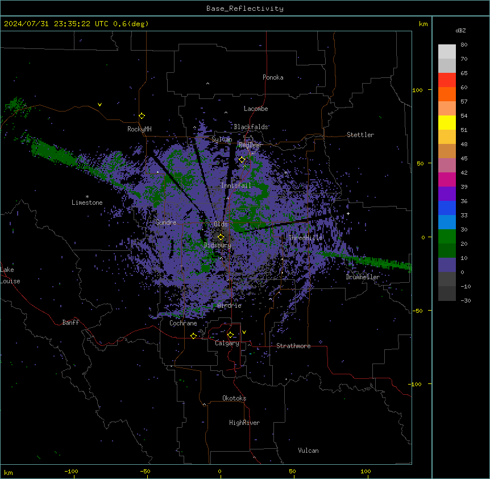Click the yellow diamond marker above Calgary label
The image size is (490, 479).
[x=230, y=335]
